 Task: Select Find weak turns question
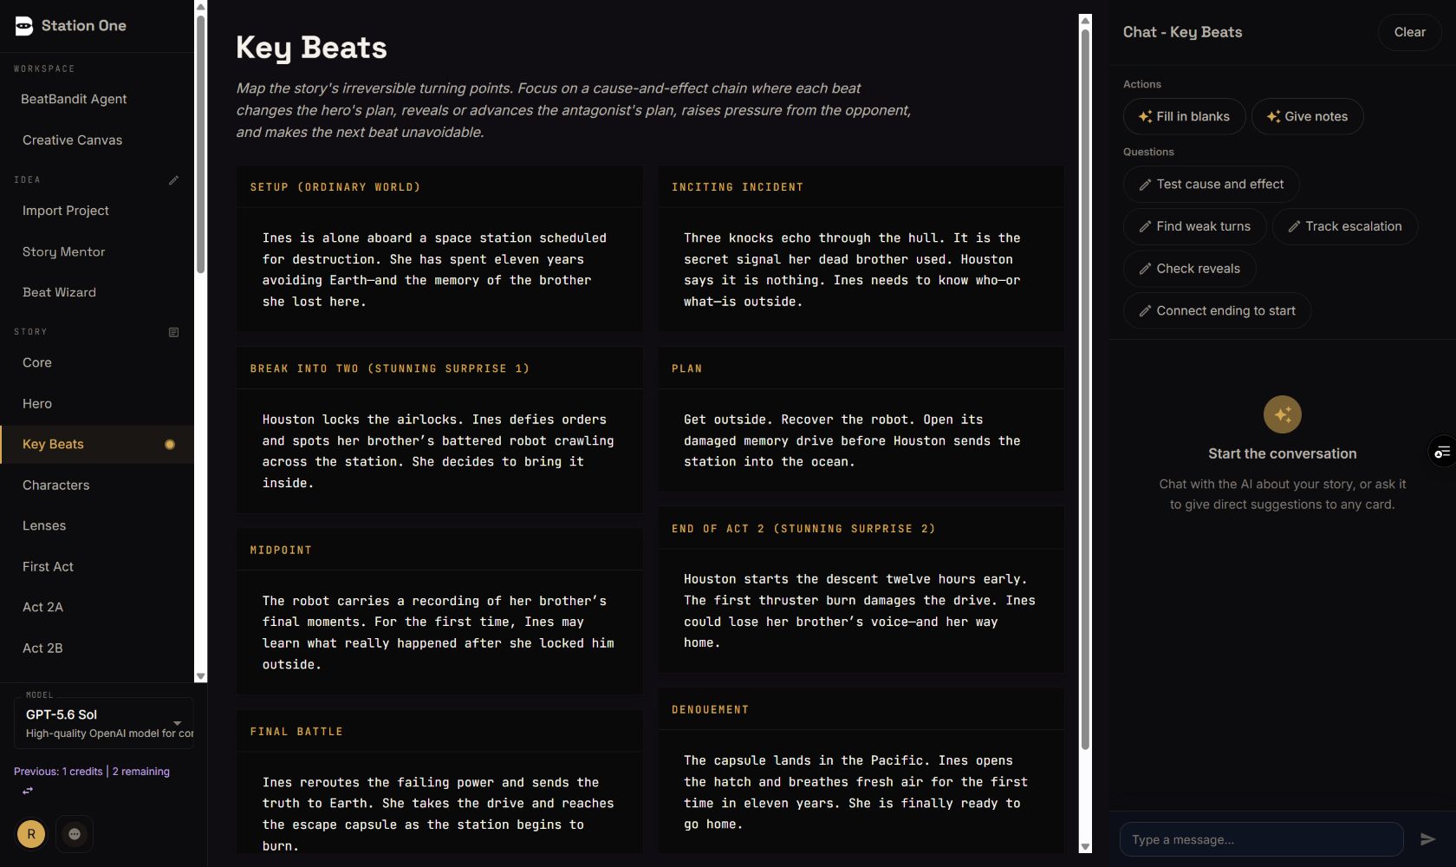point(1194,226)
